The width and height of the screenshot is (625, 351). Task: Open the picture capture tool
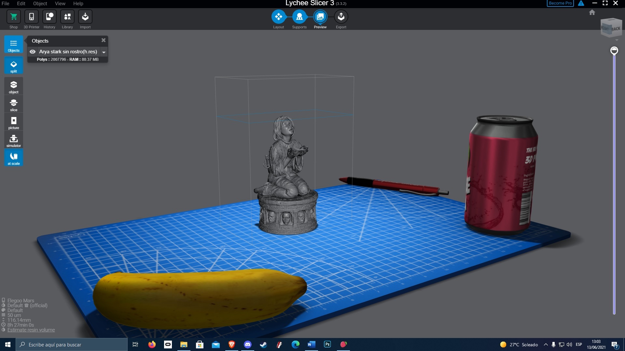pos(14,122)
